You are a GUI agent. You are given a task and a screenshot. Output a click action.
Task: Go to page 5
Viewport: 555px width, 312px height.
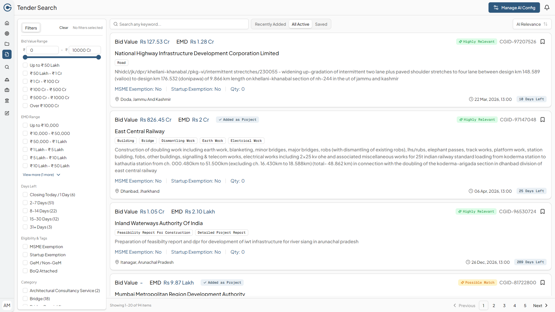[x=525, y=305]
